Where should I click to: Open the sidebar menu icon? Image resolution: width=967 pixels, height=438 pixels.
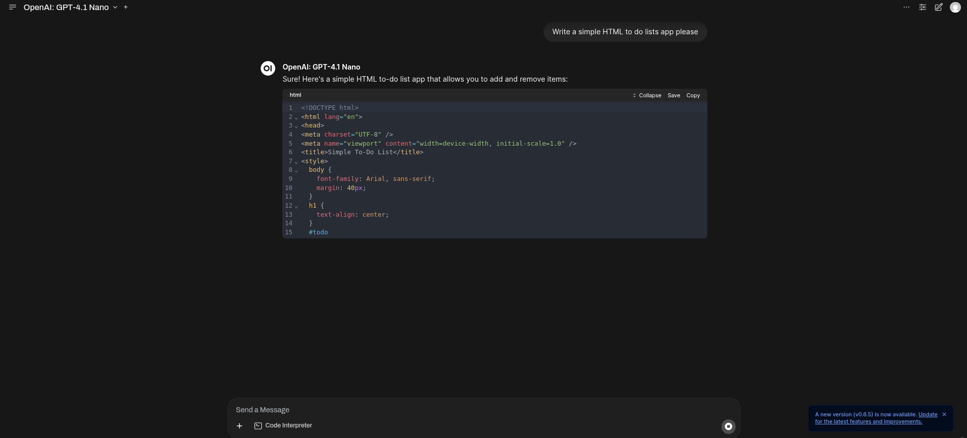pyautogui.click(x=13, y=7)
